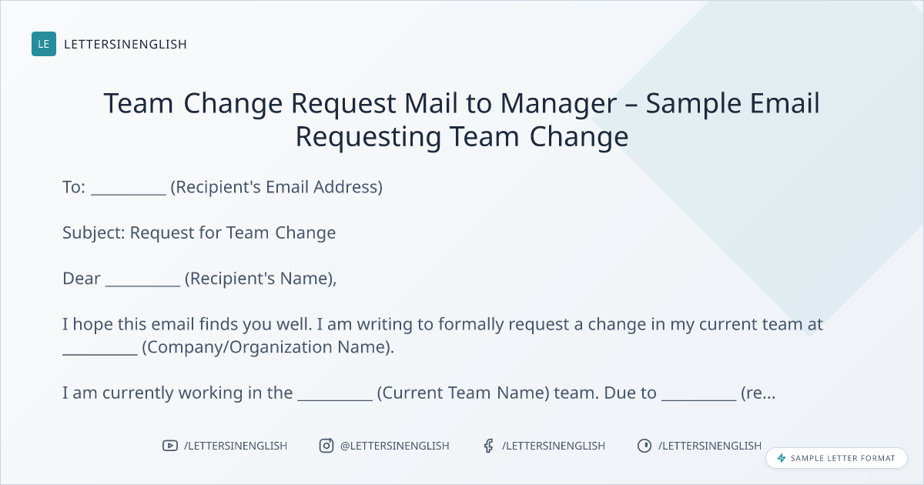Open the Facebook /LETTERSINENGLISH handle text
The image size is (924, 485).
(x=554, y=446)
